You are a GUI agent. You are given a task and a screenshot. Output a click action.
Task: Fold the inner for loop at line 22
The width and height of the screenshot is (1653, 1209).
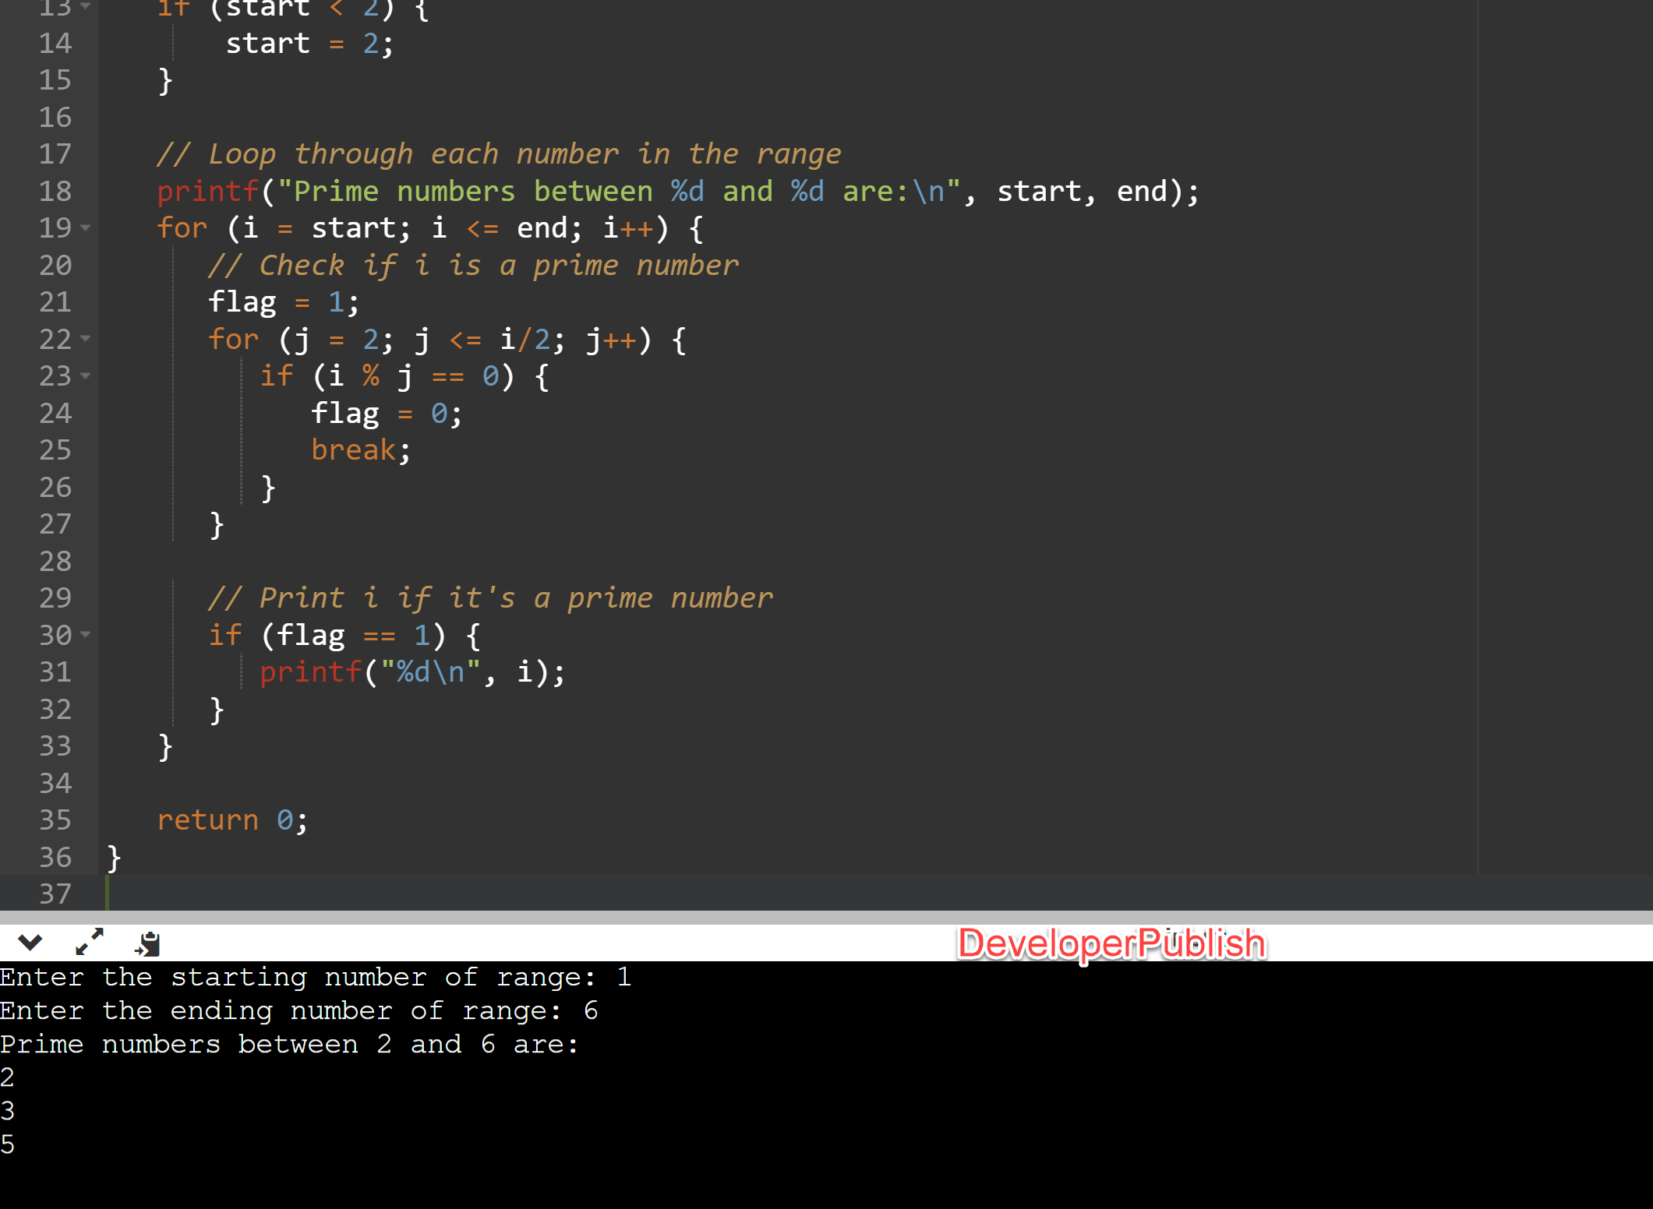86,338
